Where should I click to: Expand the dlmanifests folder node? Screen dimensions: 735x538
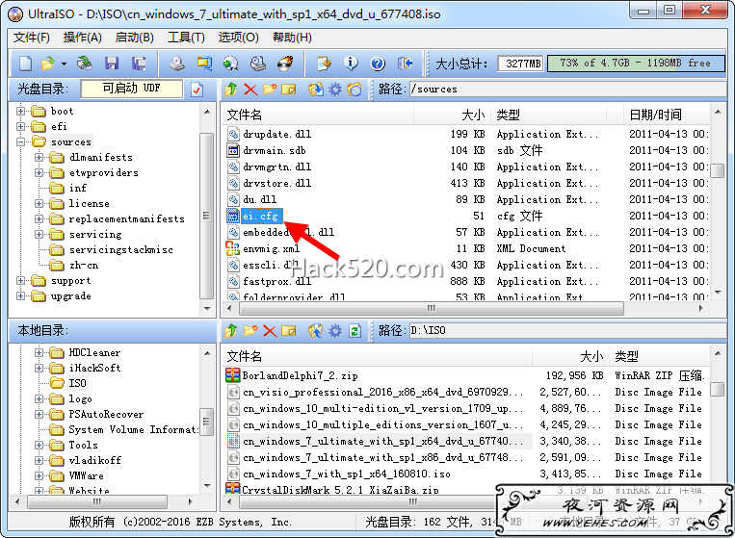point(39,157)
